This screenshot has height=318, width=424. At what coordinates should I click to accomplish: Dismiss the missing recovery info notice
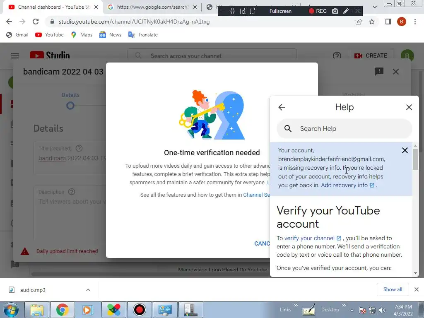pos(405,150)
